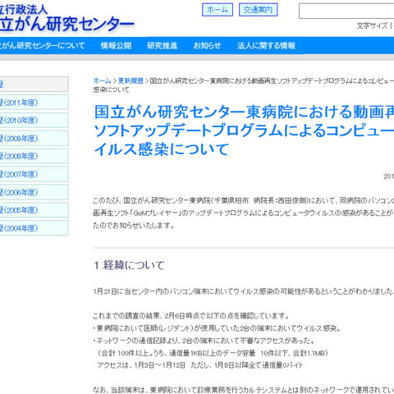The height and width of the screenshot is (394, 394).
Task: Open the 2008年度 sidebar entry
Action: 34,156
